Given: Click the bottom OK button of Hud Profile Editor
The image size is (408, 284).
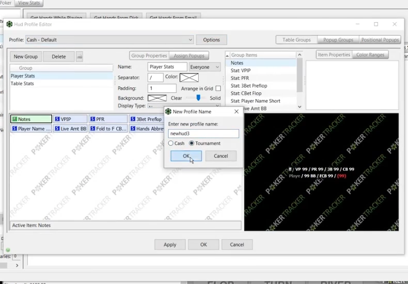Looking at the screenshot, I should [x=203, y=244].
